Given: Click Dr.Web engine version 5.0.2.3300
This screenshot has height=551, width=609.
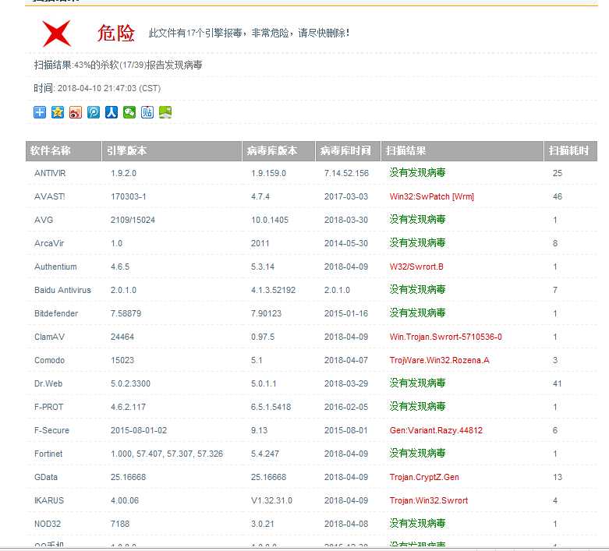Looking at the screenshot, I should coord(130,383).
